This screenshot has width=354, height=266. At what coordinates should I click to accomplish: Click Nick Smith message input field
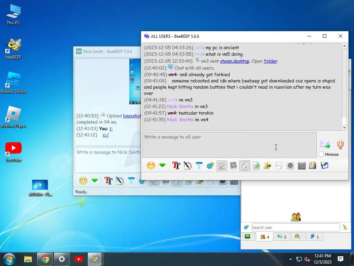108,160
